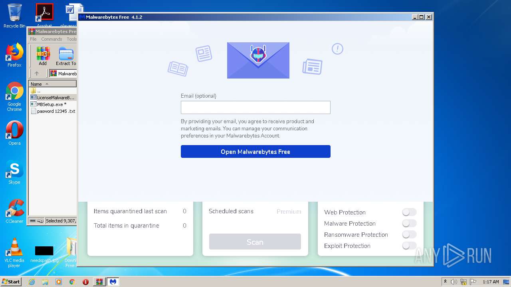The width and height of the screenshot is (511, 287).
Task: Click the Email (optional) input field
Action: (x=255, y=108)
